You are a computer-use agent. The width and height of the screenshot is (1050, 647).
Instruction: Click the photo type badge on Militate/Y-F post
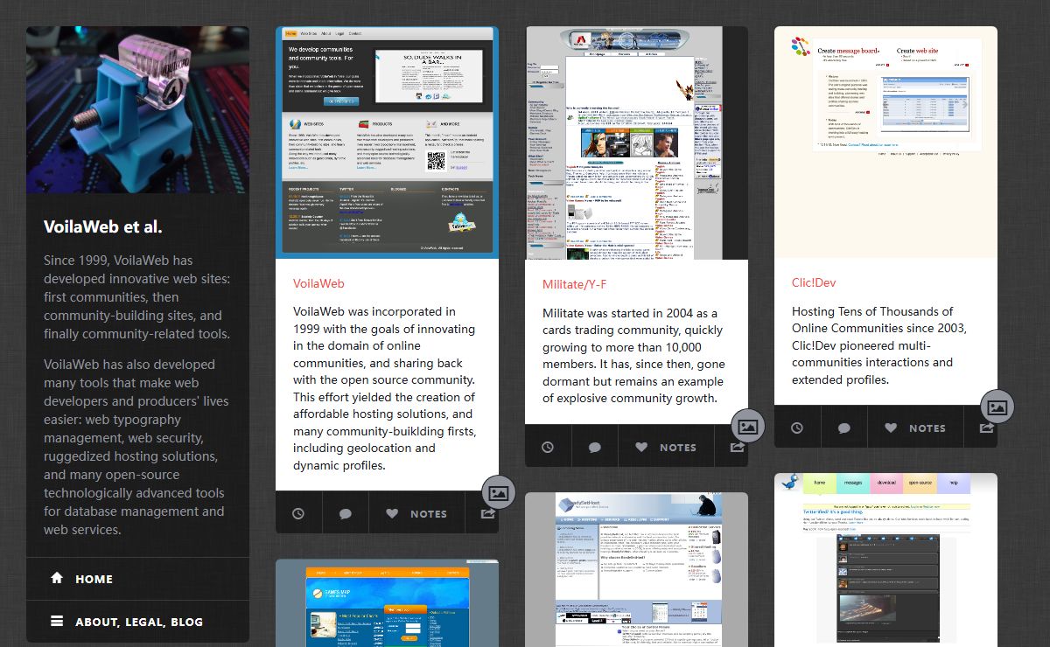(x=748, y=427)
